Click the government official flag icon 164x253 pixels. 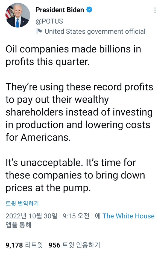pos(39,31)
